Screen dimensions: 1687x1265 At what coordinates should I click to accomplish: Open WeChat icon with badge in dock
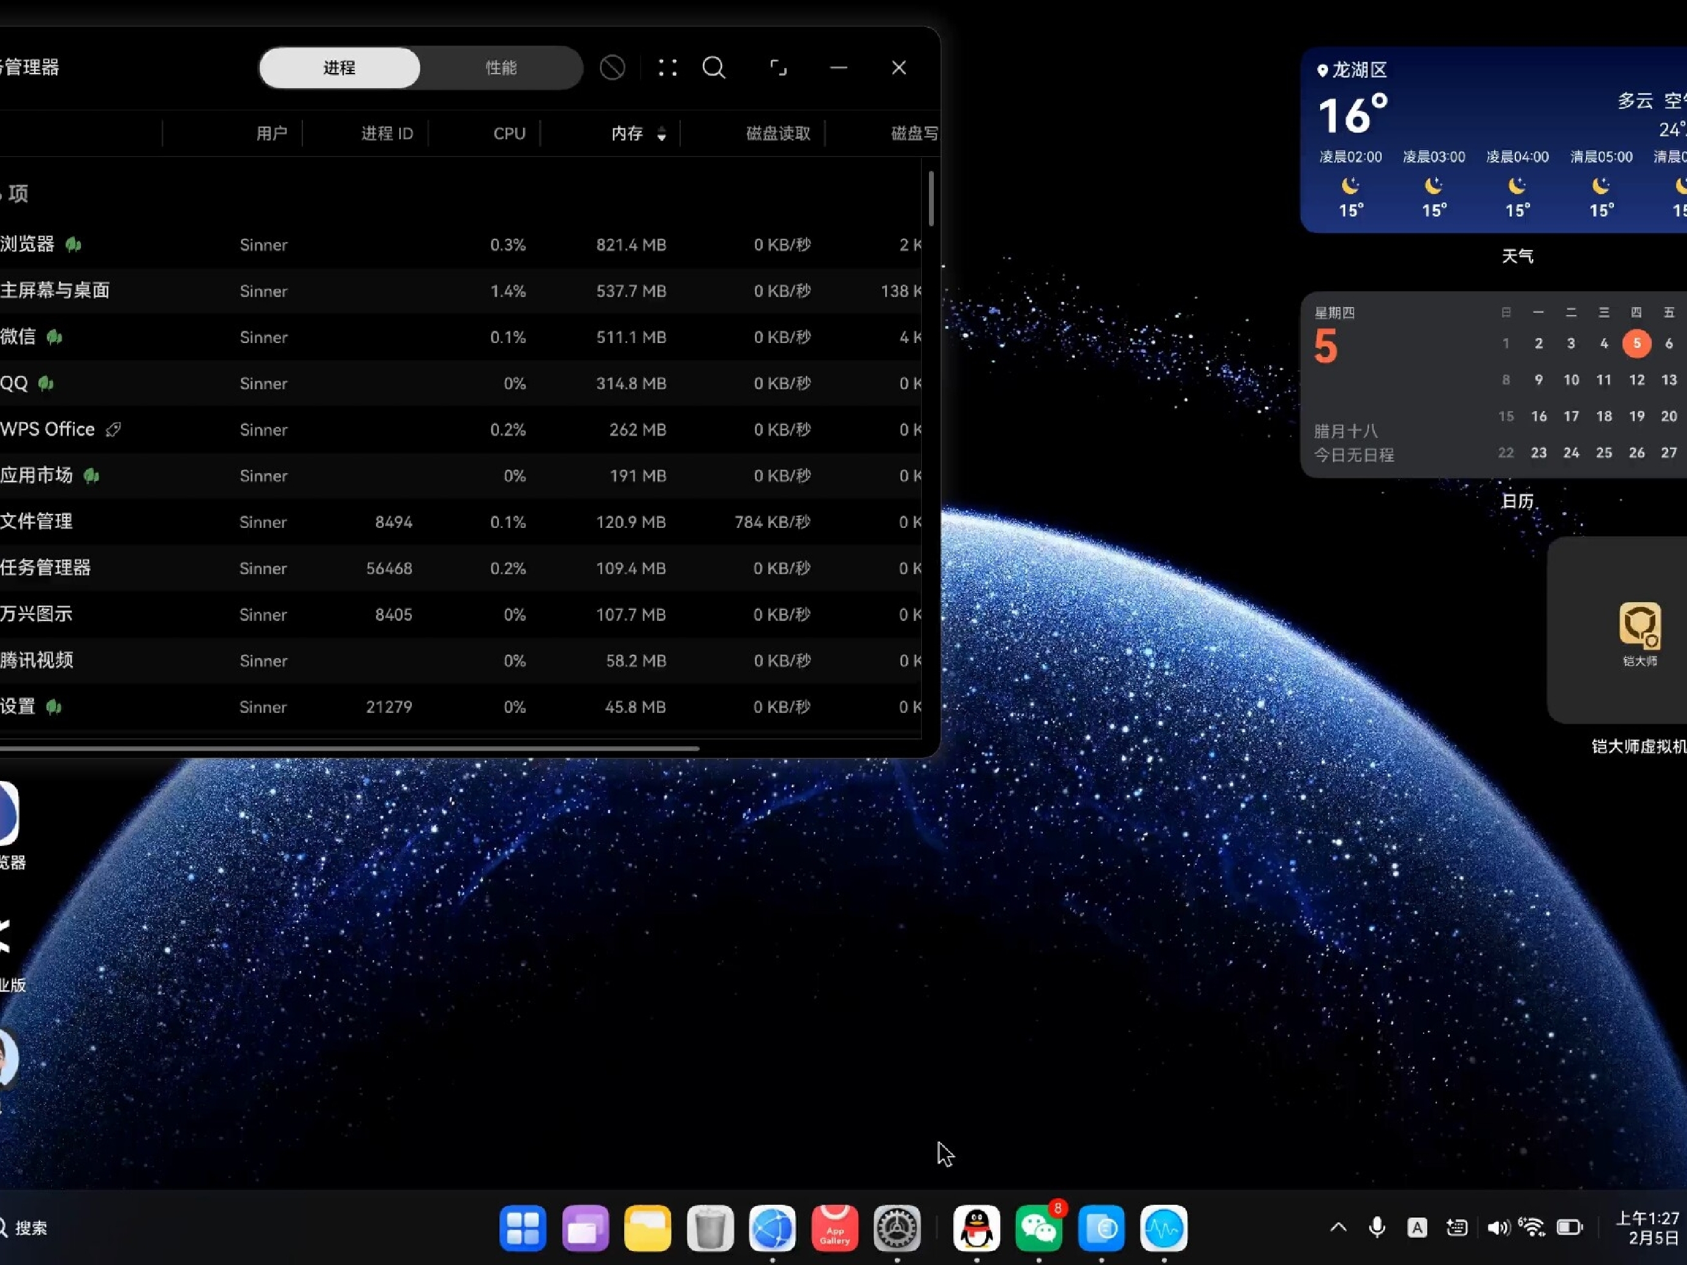[x=1038, y=1228]
